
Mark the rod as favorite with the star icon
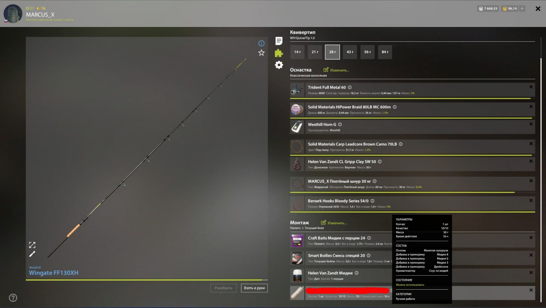pos(261,53)
